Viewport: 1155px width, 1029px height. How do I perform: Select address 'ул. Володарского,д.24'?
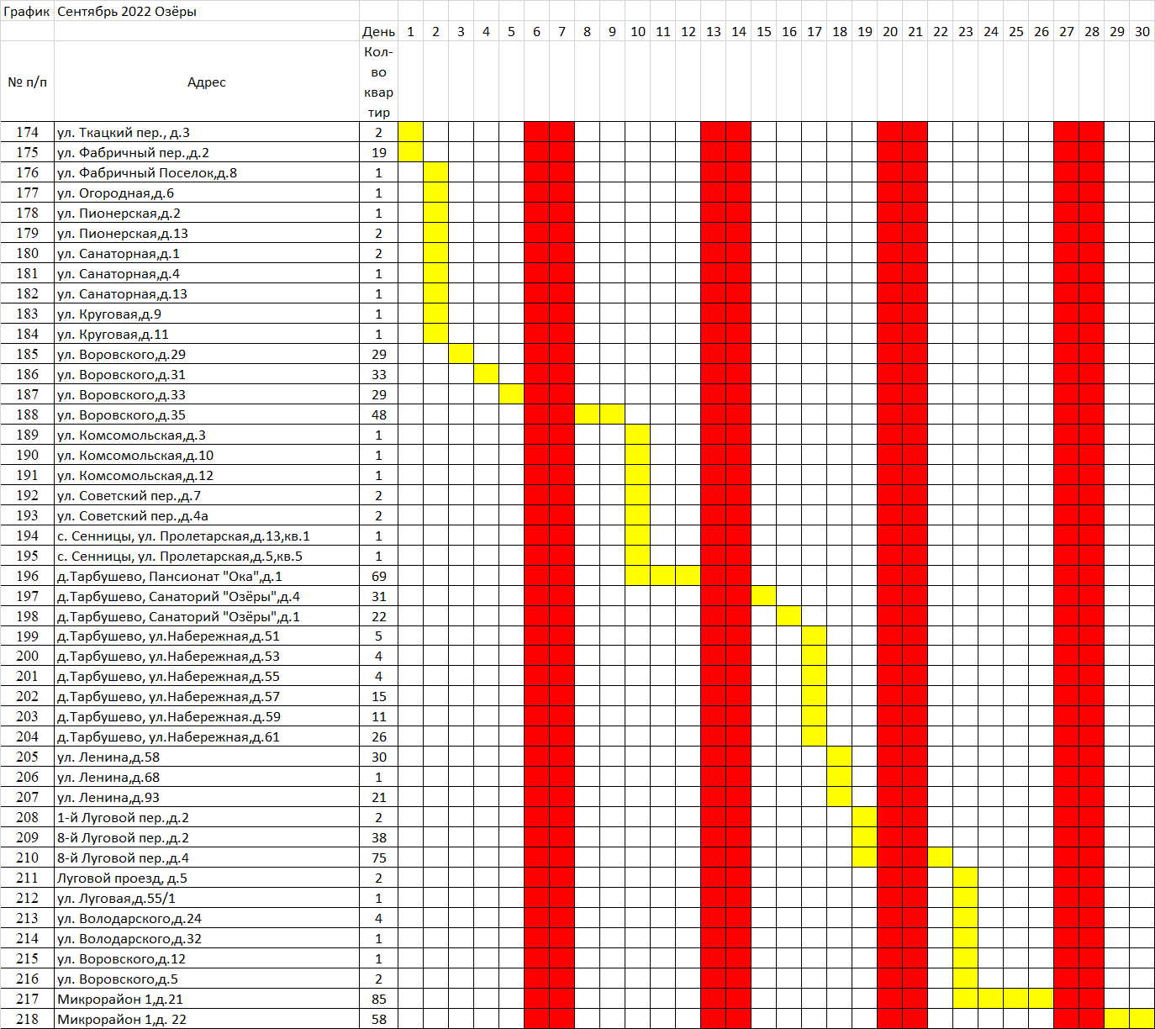207,918
